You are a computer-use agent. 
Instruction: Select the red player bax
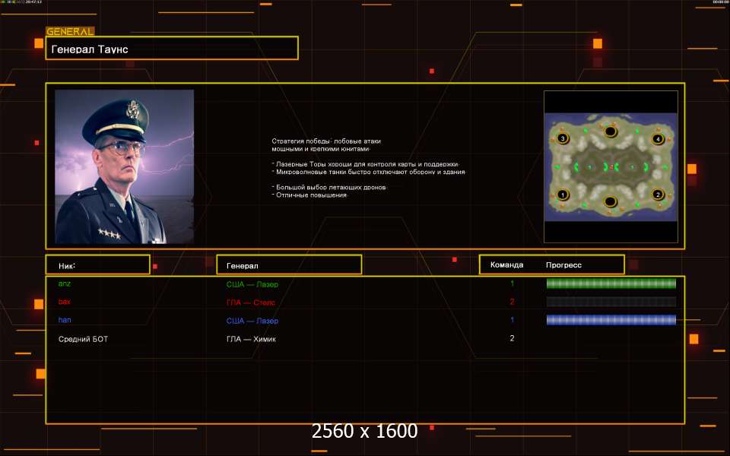(65, 302)
